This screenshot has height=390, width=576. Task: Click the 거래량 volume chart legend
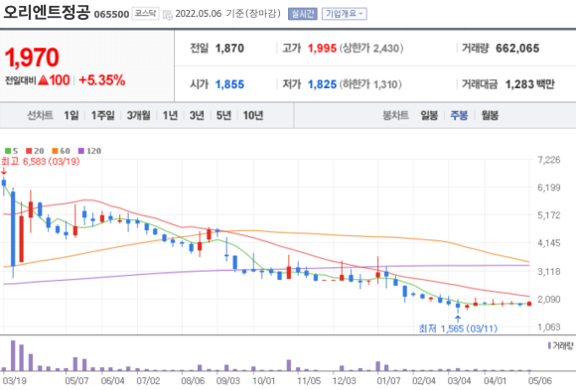(560, 345)
